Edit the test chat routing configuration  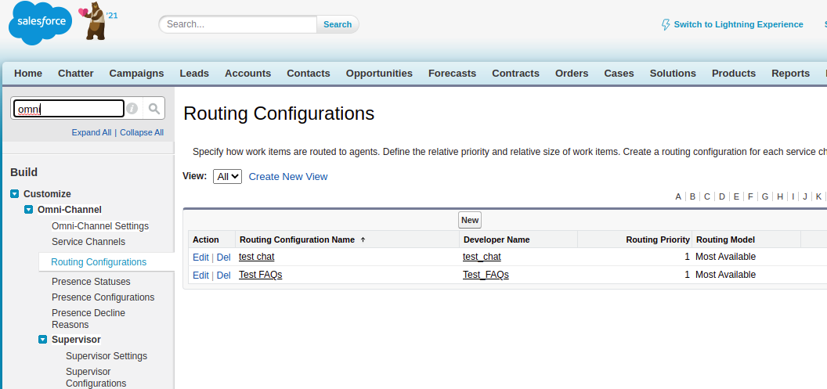click(x=200, y=257)
